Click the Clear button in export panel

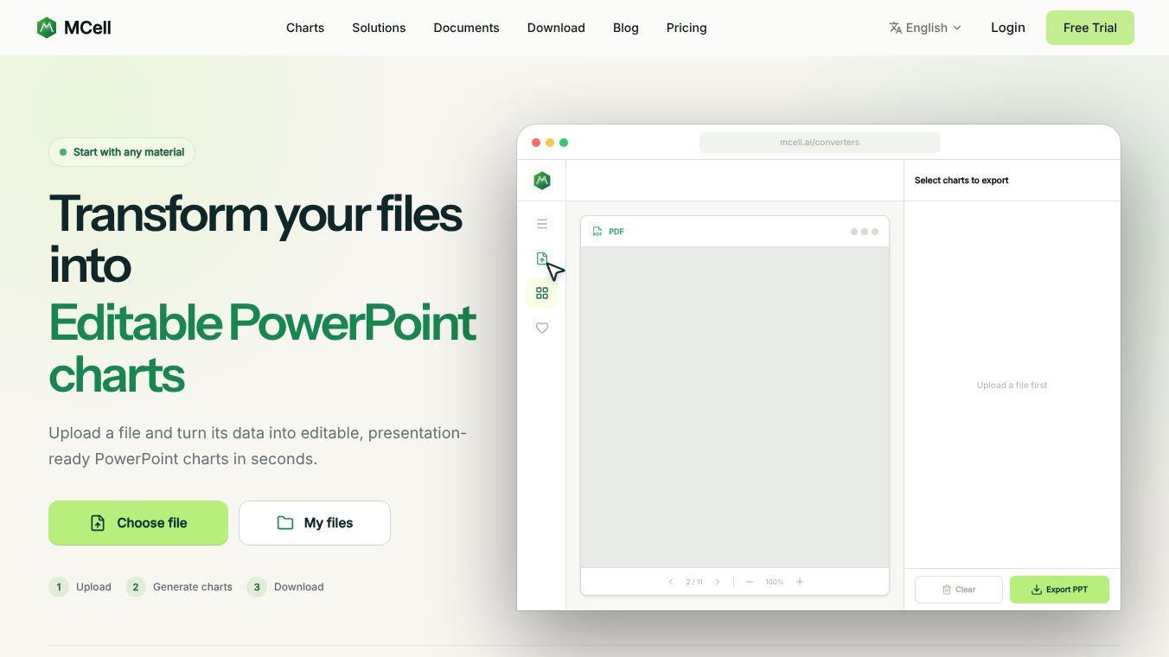coord(959,590)
